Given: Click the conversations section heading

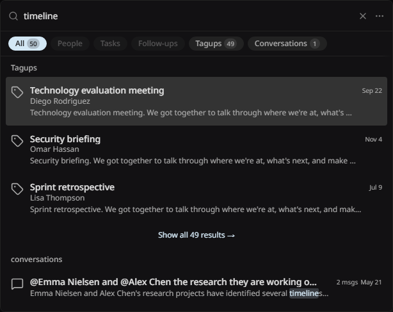Looking at the screenshot, I should 36,259.
